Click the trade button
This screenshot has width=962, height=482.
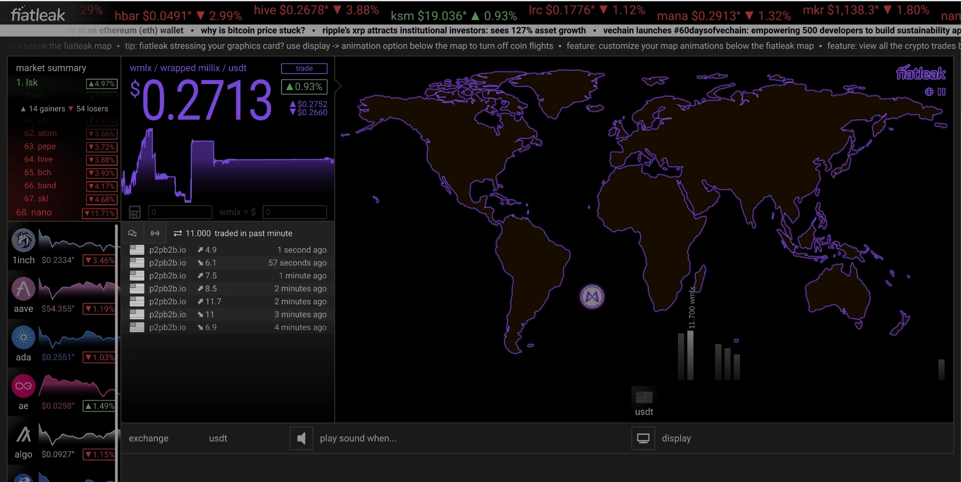coord(304,69)
